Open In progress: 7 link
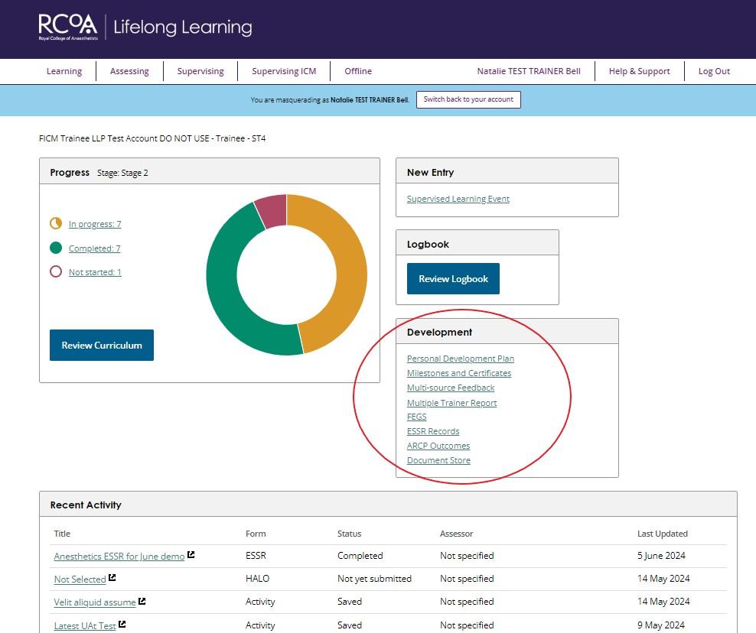This screenshot has height=633, width=756. [95, 224]
